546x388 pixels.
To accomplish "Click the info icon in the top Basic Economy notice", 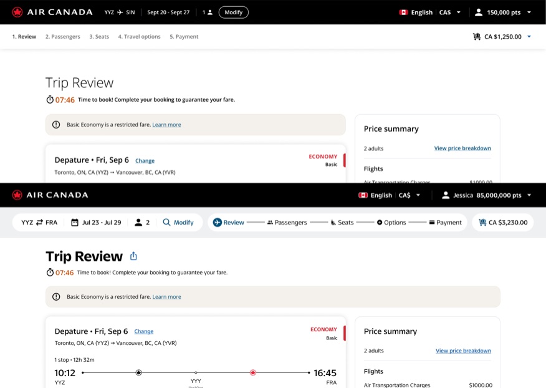I will coord(56,125).
